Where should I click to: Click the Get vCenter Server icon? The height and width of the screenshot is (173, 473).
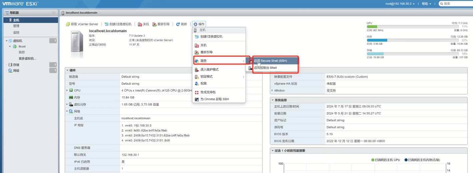68,24
